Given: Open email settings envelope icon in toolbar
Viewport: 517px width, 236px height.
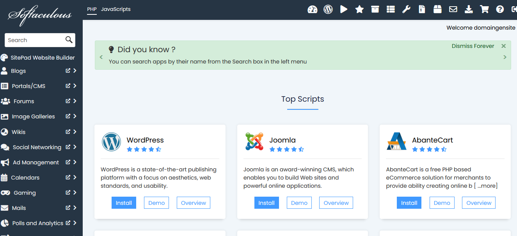Looking at the screenshot, I should pyautogui.click(x=453, y=9).
